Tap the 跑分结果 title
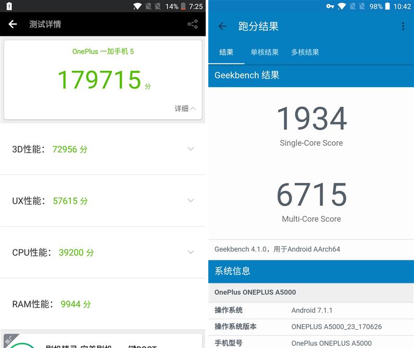This screenshot has height=348, width=414. (x=258, y=26)
